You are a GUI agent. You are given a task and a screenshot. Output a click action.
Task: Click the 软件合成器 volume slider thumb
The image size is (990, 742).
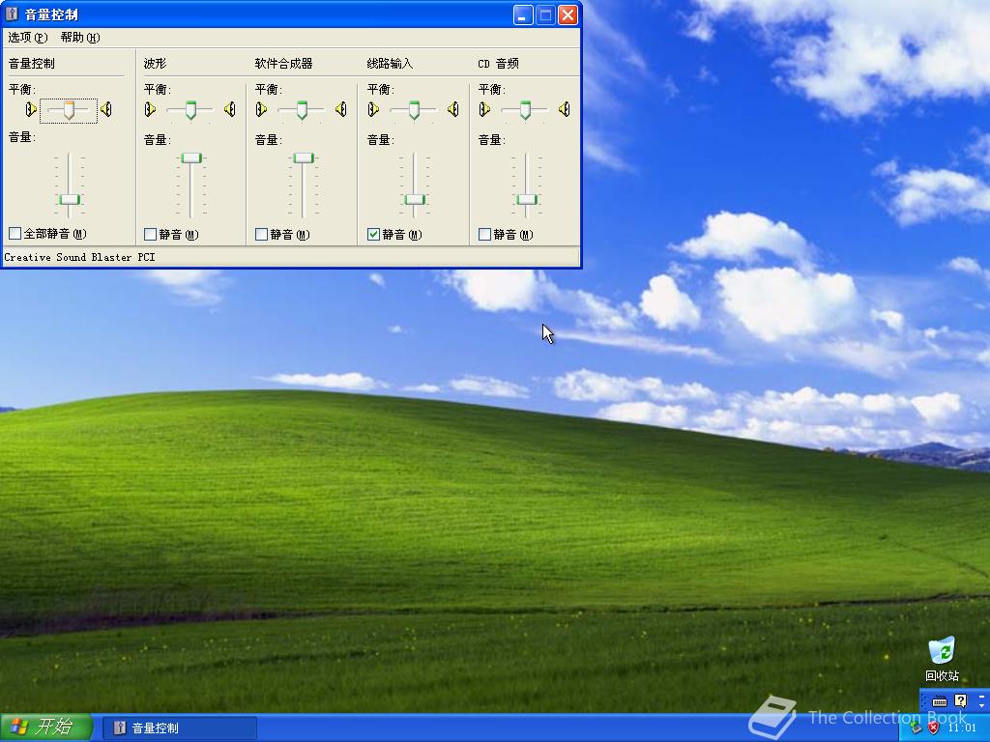[303, 157]
